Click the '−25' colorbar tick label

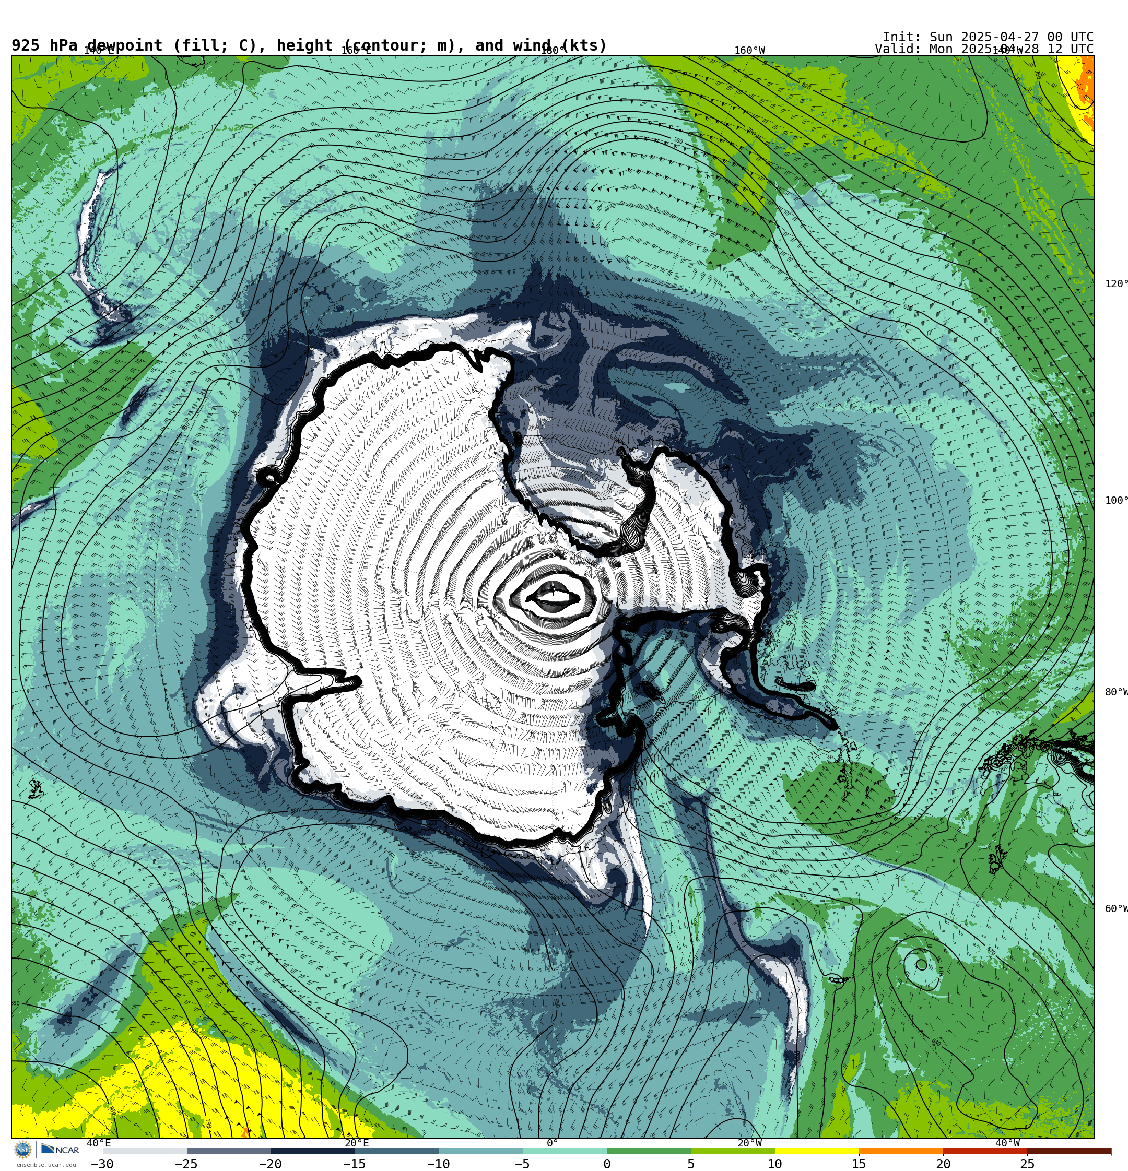point(186,1164)
